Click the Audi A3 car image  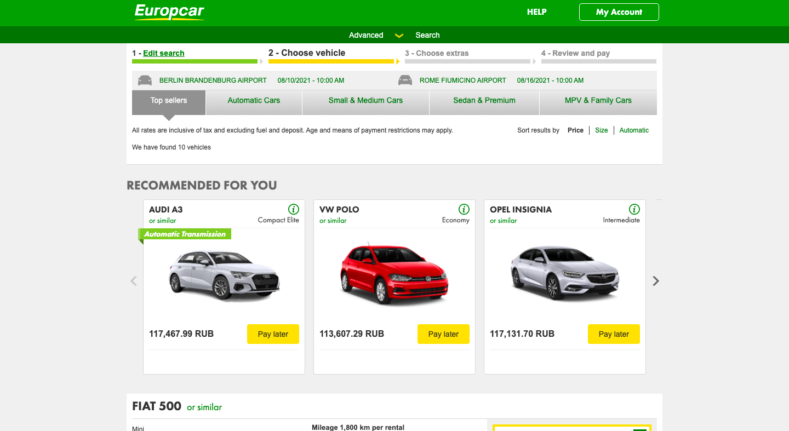coord(224,274)
